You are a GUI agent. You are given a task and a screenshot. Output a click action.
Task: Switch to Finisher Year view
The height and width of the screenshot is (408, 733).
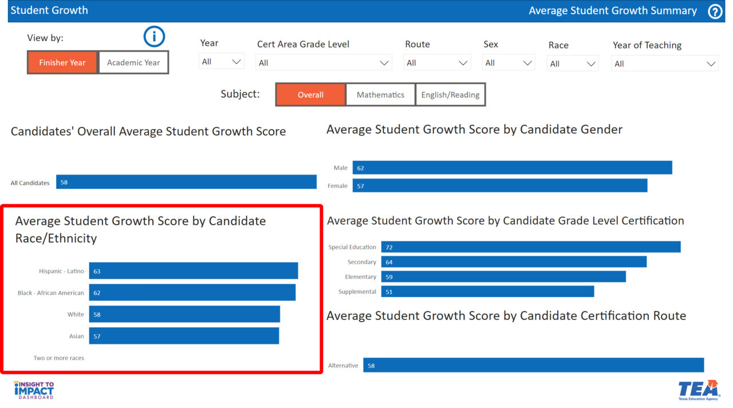(62, 63)
